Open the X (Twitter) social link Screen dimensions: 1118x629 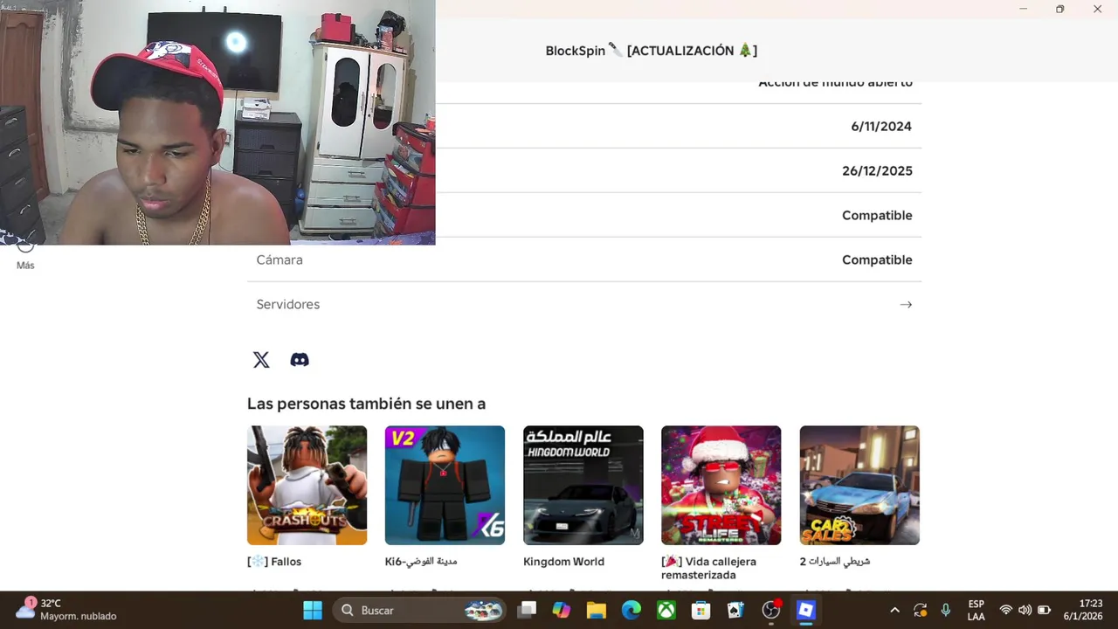coord(261,360)
